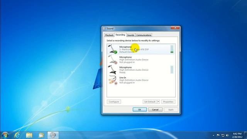Screen dimensions: 247x139
Task: Select the Plantronics default microphone icon
Action: click(x=113, y=49)
